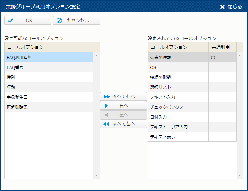Screen dimensions: 248x191
Task: Select 事象発生日 in left list
Action: click(49, 97)
